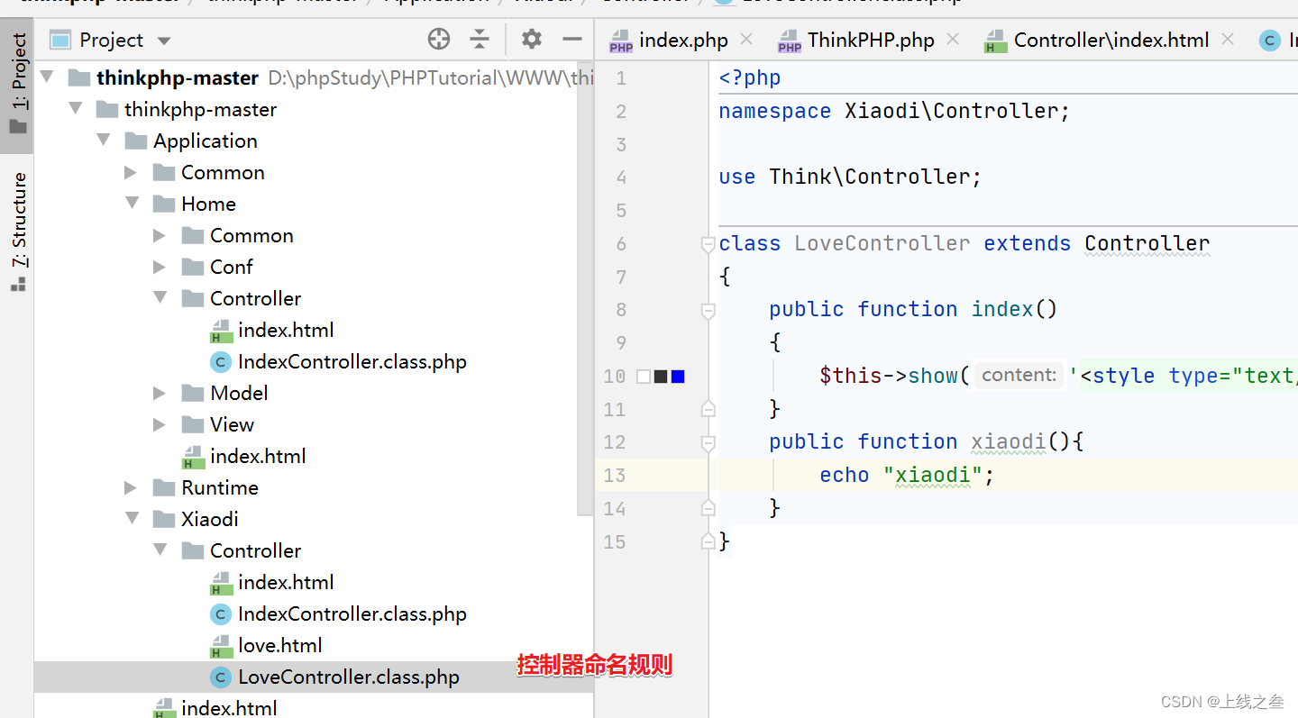Expand the Model folder under Home
This screenshot has width=1298, height=718.
159,393
